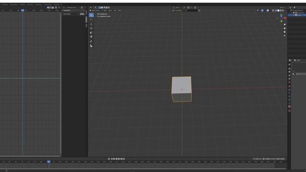Select the Measure tool
Screen dimensions: 306x172
pyautogui.click(x=91, y=46)
